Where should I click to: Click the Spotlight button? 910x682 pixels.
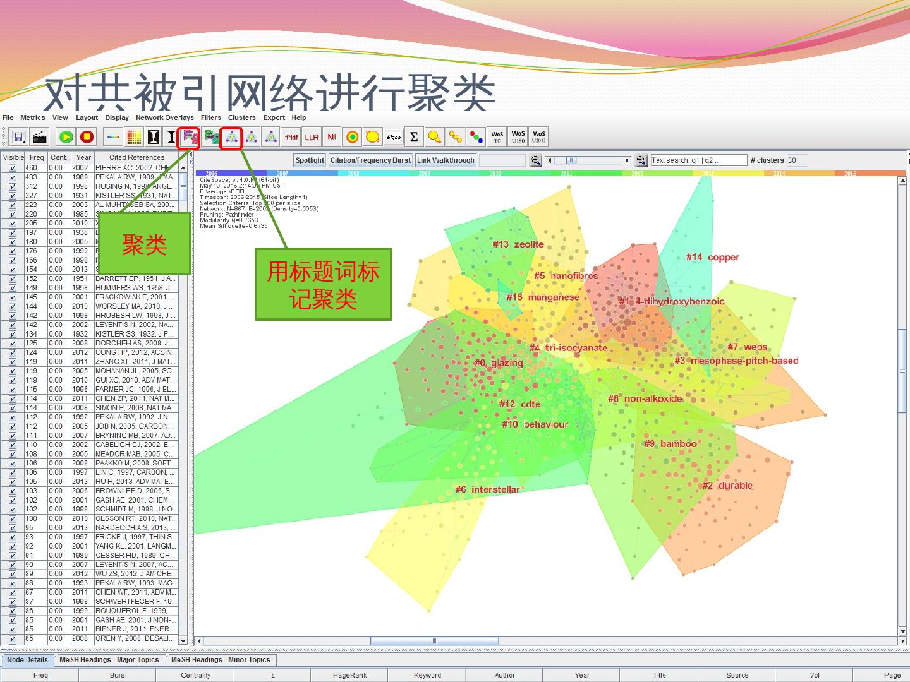tap(310, 160)
